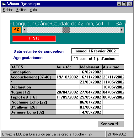Viewport: 134px width, 138px height.
Task: Click the gestational age field
Action: pyautogui.click(x=95, y=58)
